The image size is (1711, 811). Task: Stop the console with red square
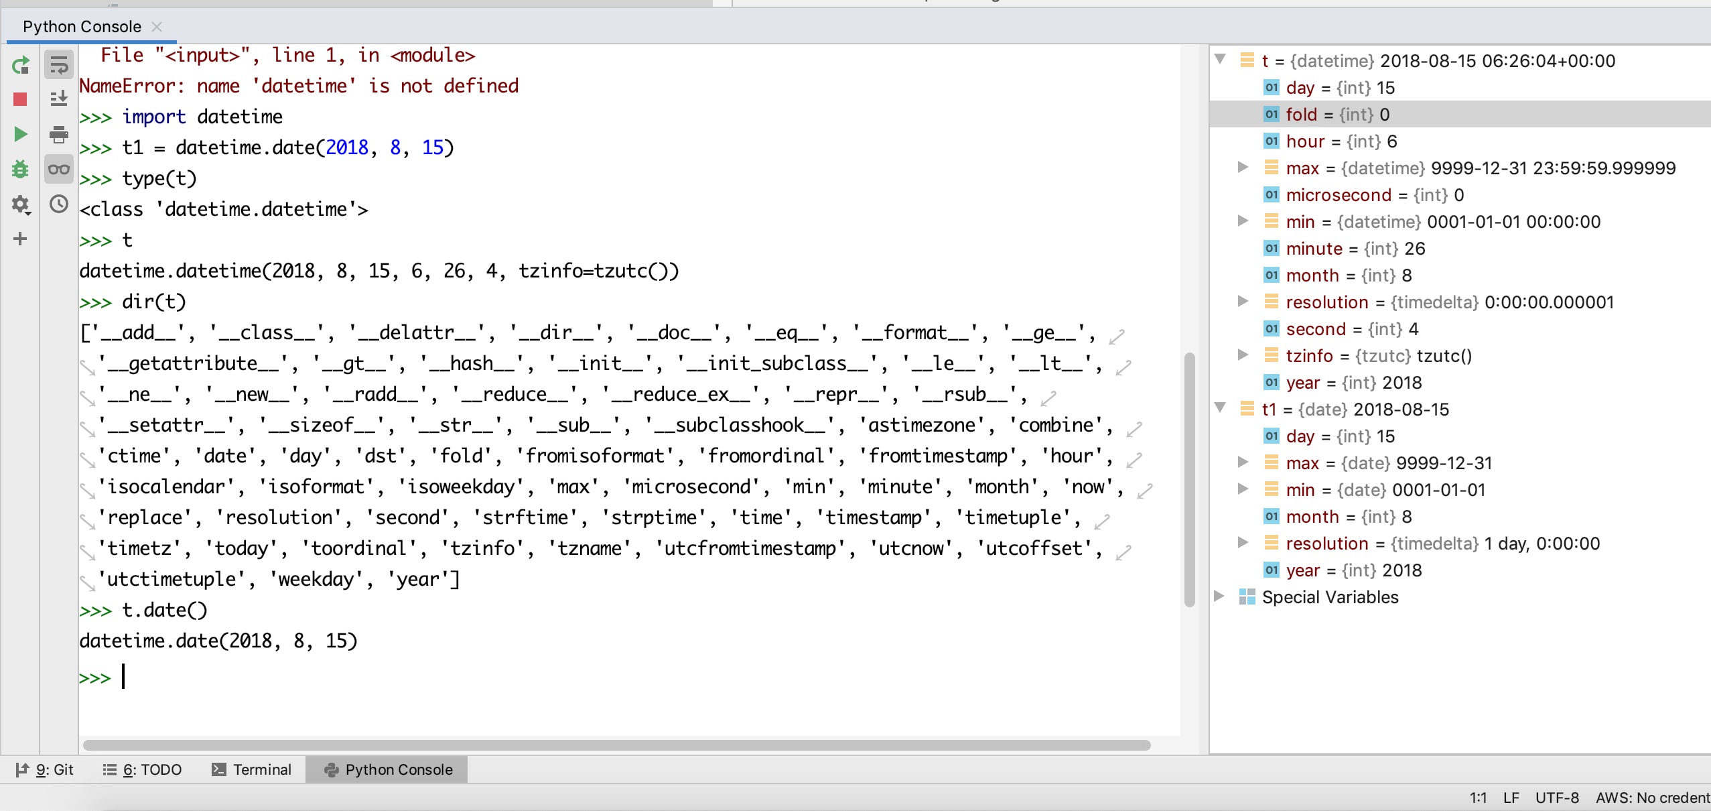(x=20, y=99)
